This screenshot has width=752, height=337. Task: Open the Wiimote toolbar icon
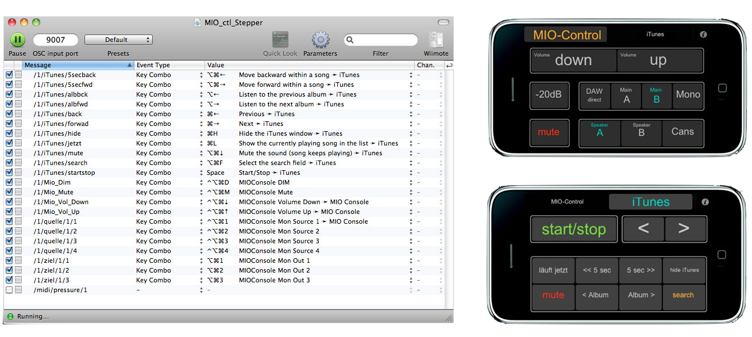(436, 40)
